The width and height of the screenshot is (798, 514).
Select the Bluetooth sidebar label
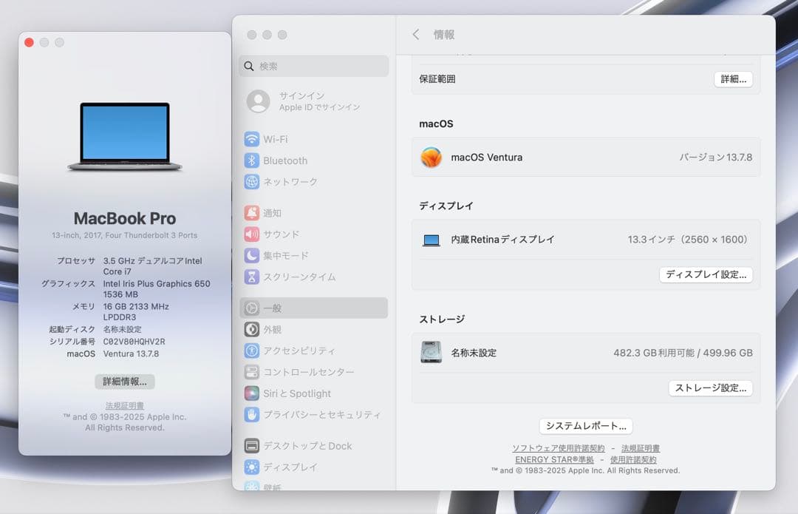(x=285, y=160)
